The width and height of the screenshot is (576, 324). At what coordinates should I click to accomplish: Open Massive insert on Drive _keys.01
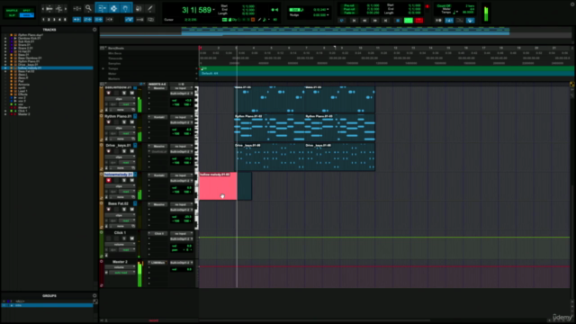(x=158, y=146)
